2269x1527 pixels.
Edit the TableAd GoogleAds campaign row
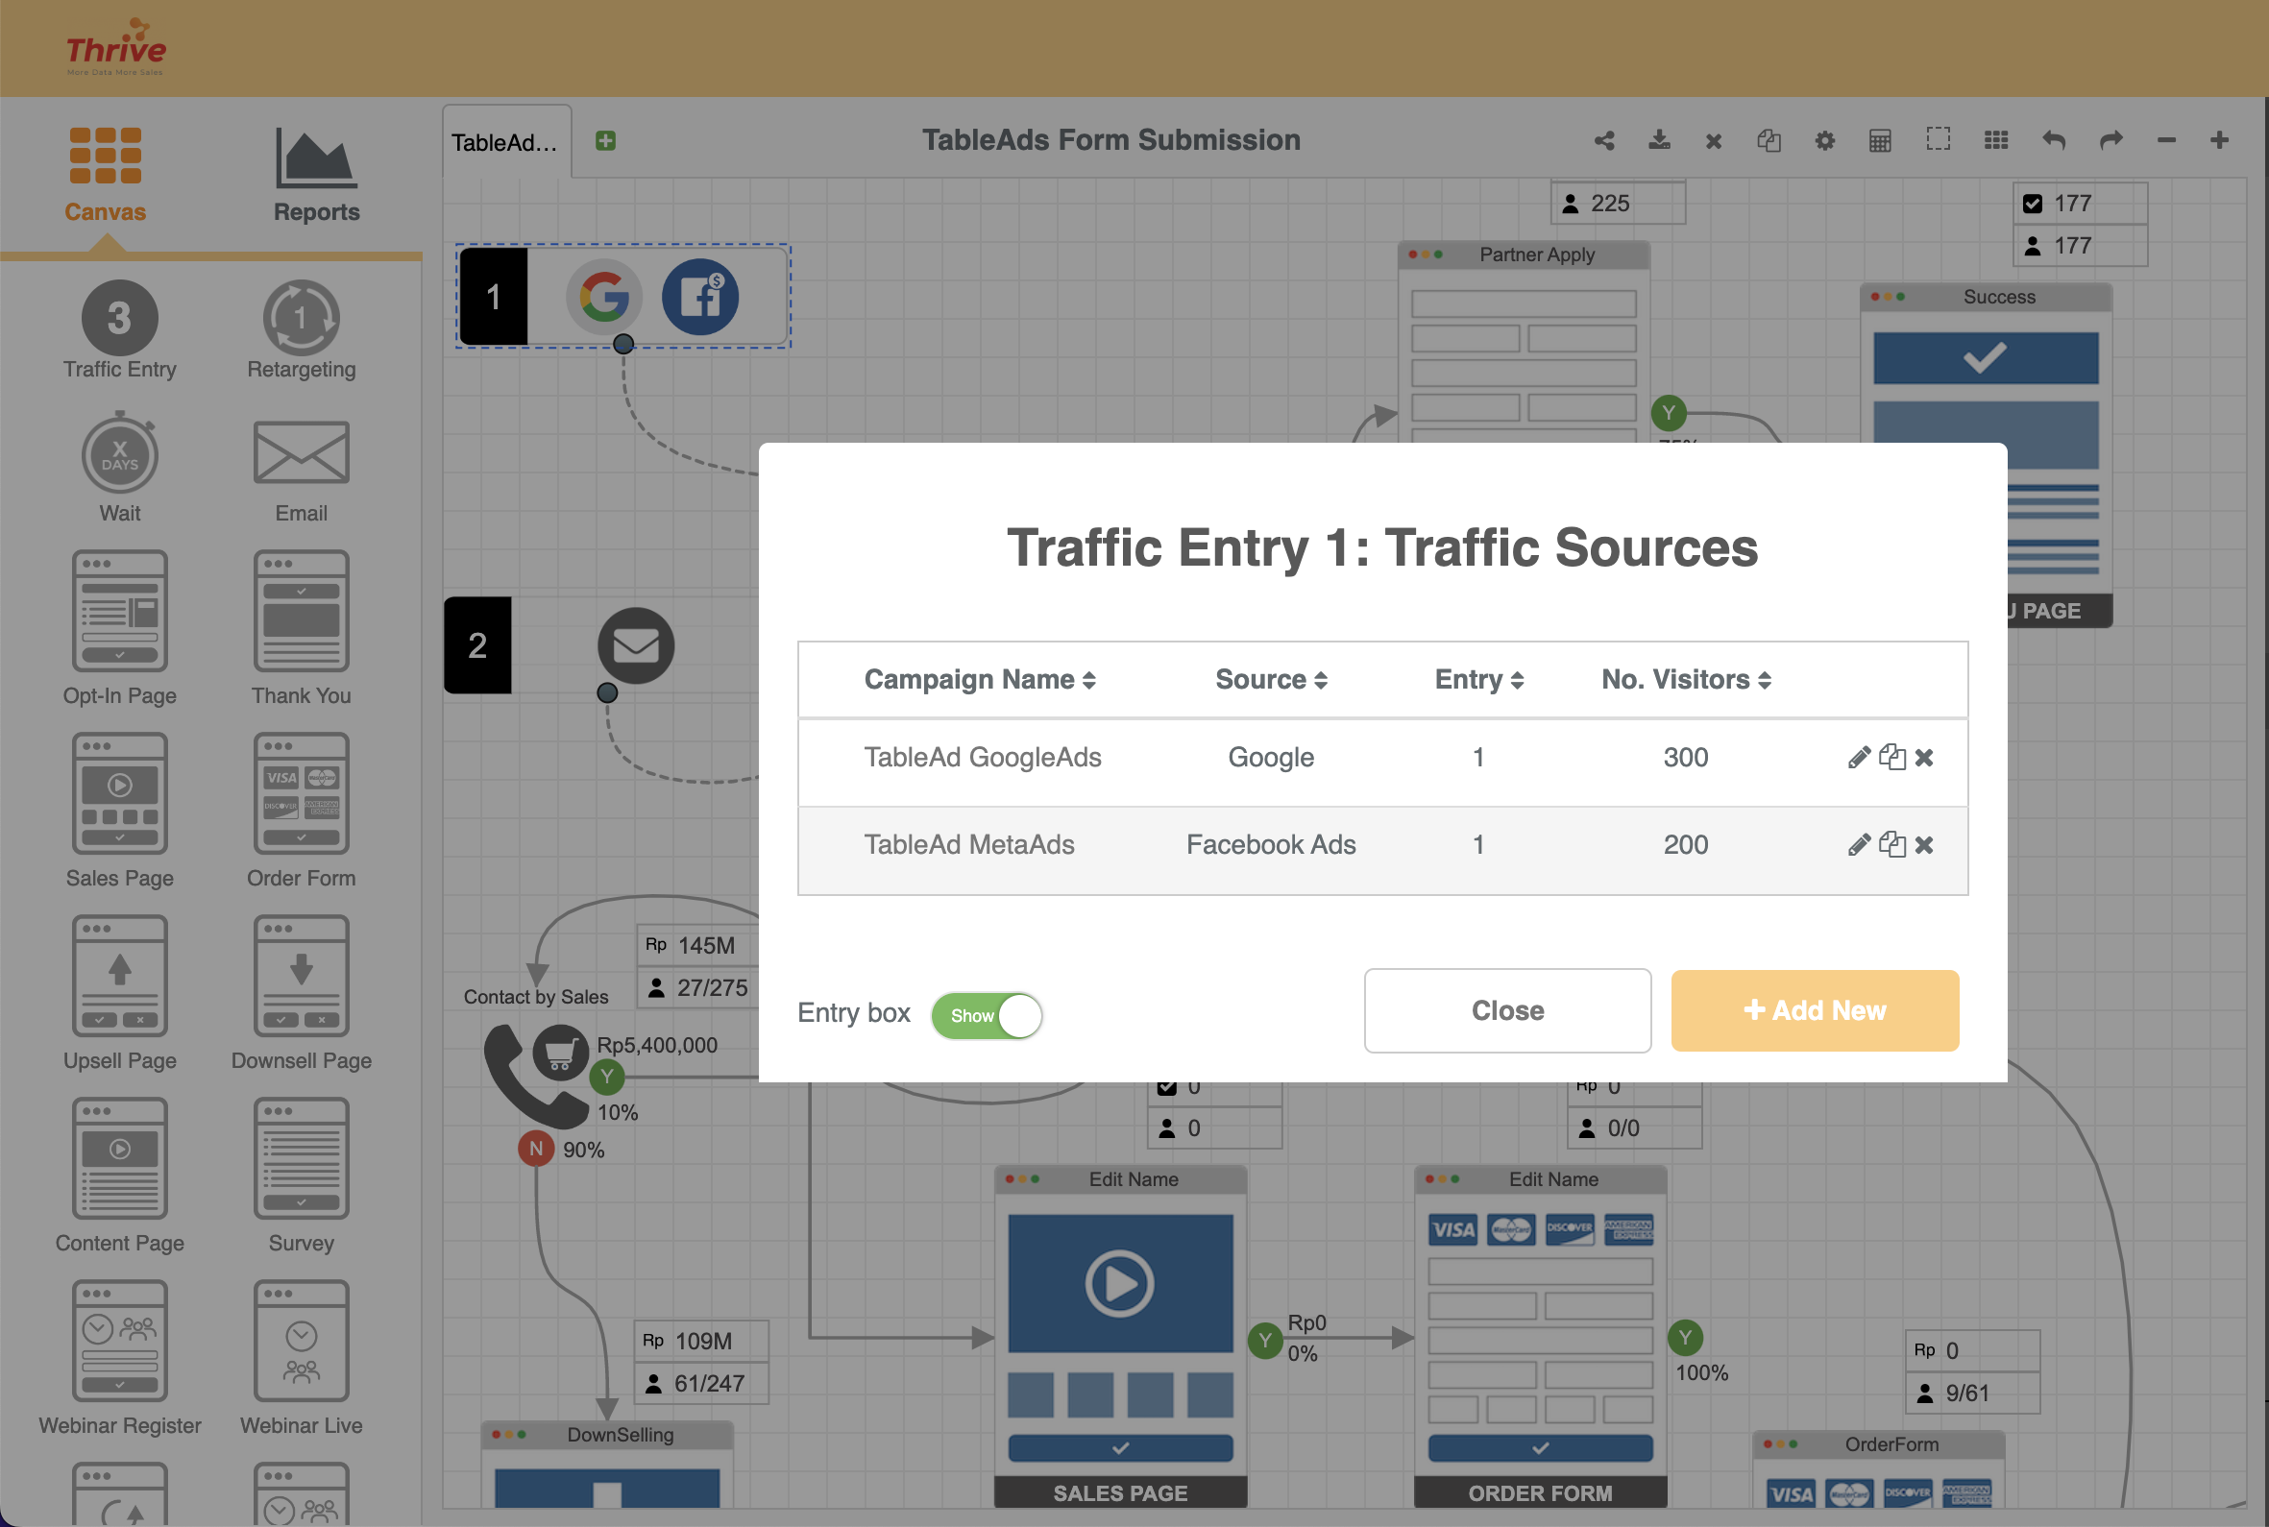(1858, 758)
